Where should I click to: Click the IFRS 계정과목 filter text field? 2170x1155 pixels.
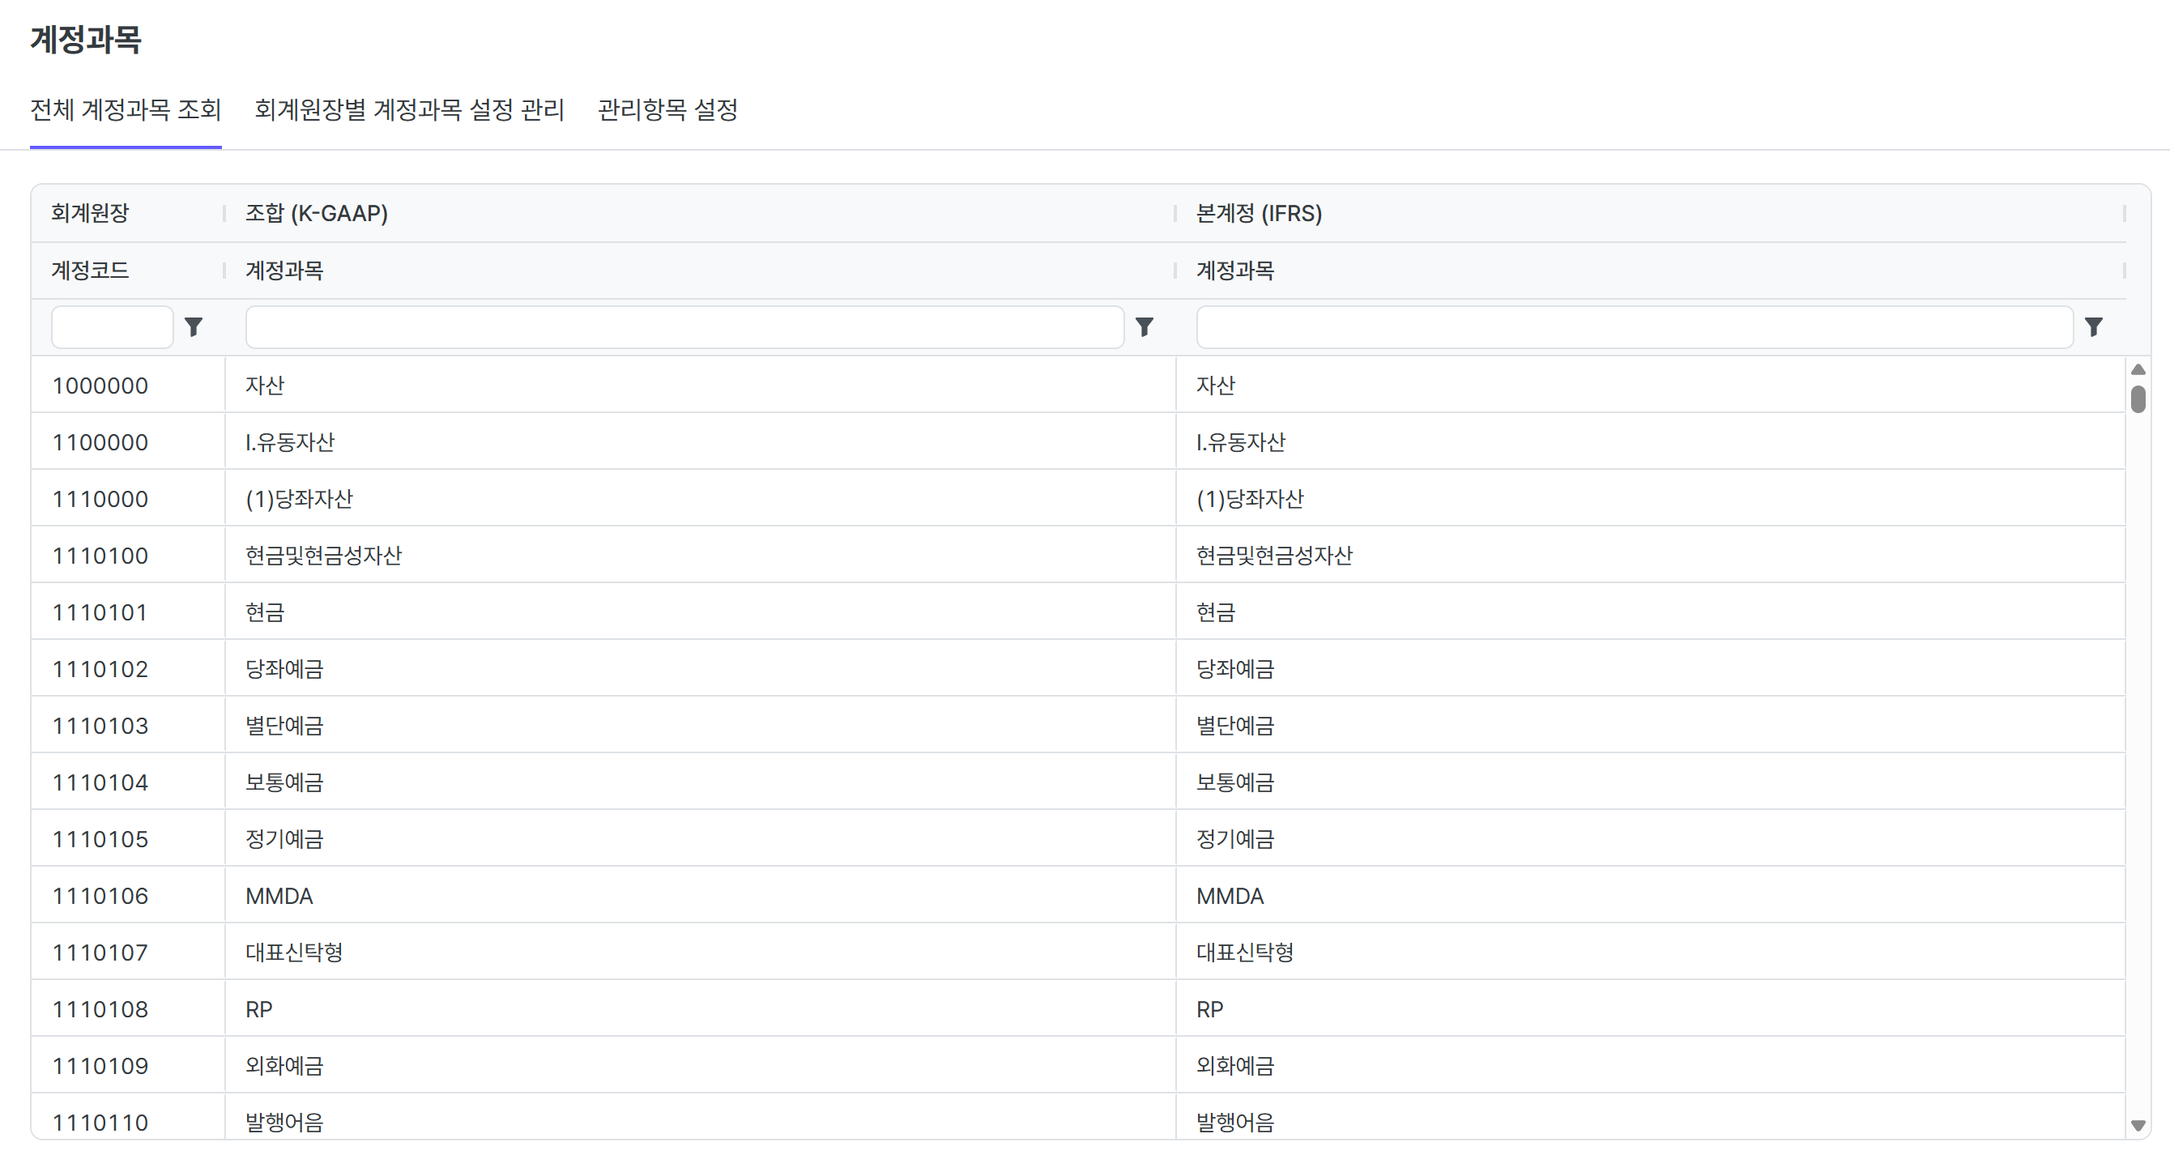pos(1635,327)
